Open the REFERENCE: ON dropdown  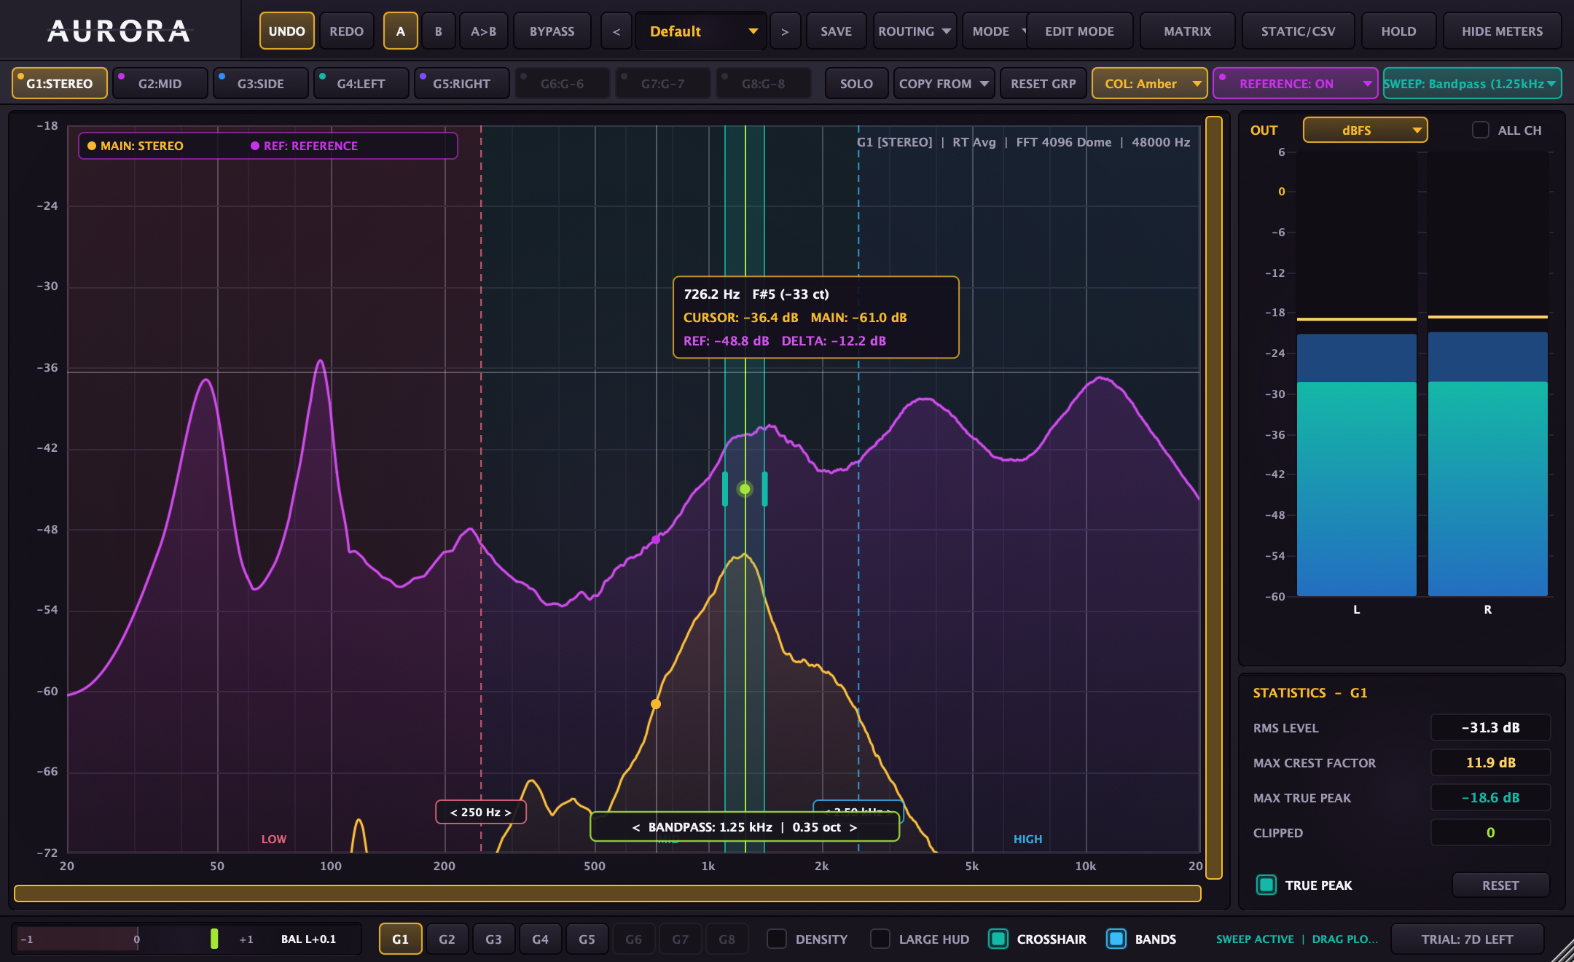(1295, 84)
